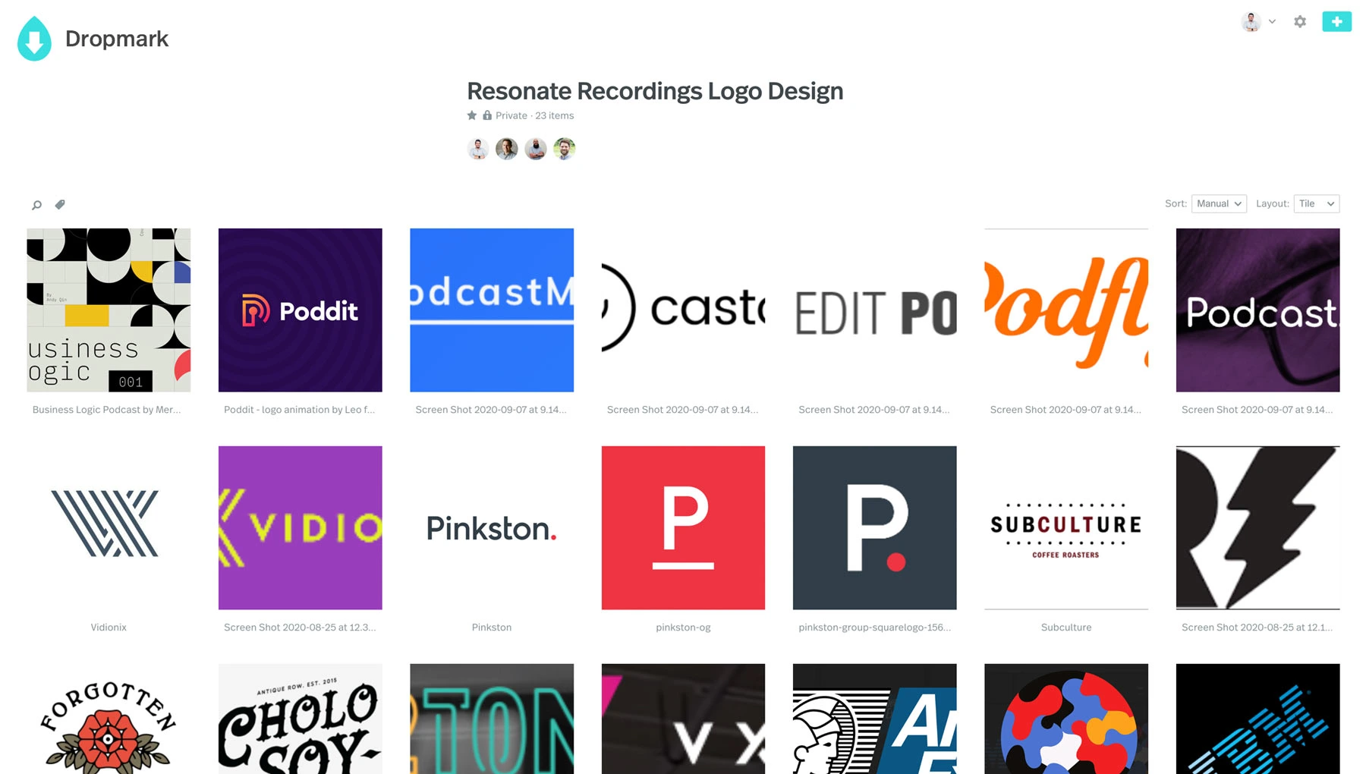
Task: Open the Cholo Soy lettering thumbnail
Action: click(x=301, y=719)
